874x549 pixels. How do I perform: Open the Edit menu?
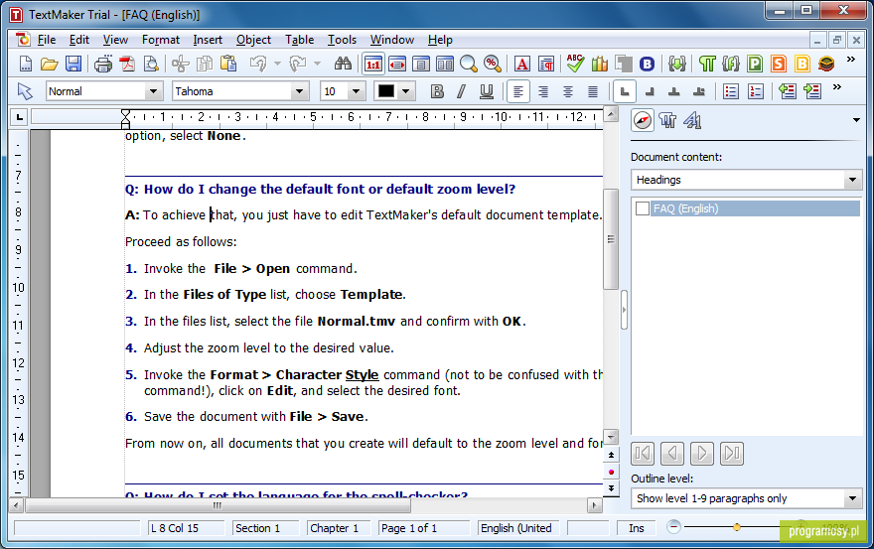coord(79,40)
